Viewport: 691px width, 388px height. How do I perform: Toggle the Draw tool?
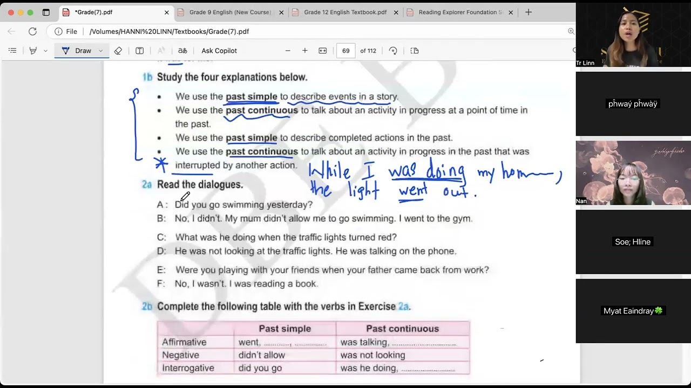[77, 51]
